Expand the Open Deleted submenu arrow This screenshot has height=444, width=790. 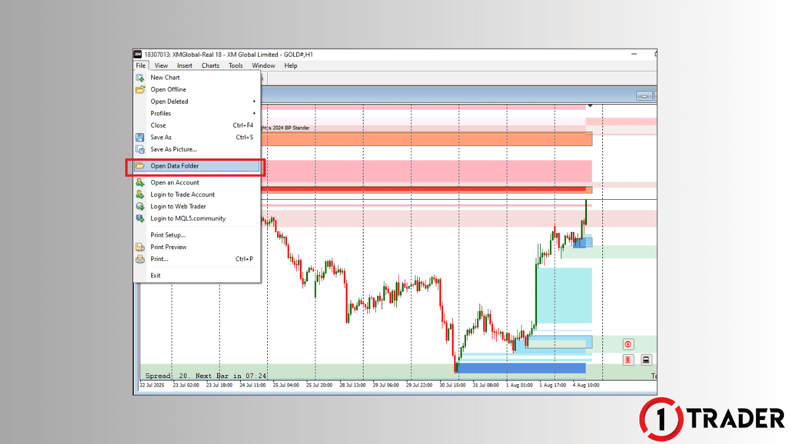tap(254, 102)
